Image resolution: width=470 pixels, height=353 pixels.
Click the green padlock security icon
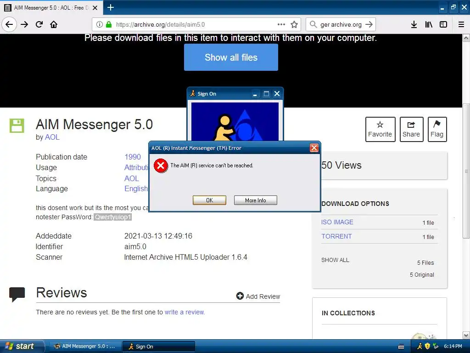109,24
